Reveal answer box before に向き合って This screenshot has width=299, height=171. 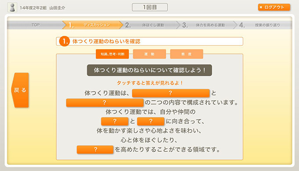click(151, 121)
